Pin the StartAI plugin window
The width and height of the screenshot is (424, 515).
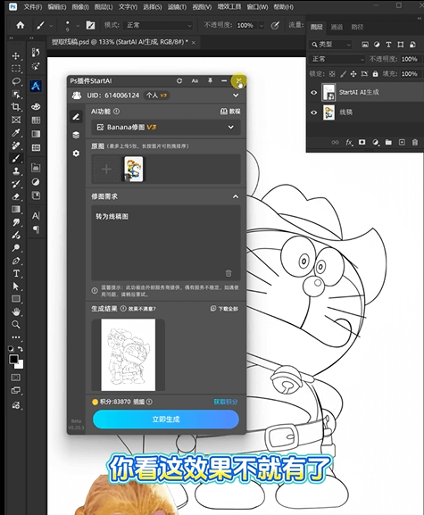tap(210, 81)
